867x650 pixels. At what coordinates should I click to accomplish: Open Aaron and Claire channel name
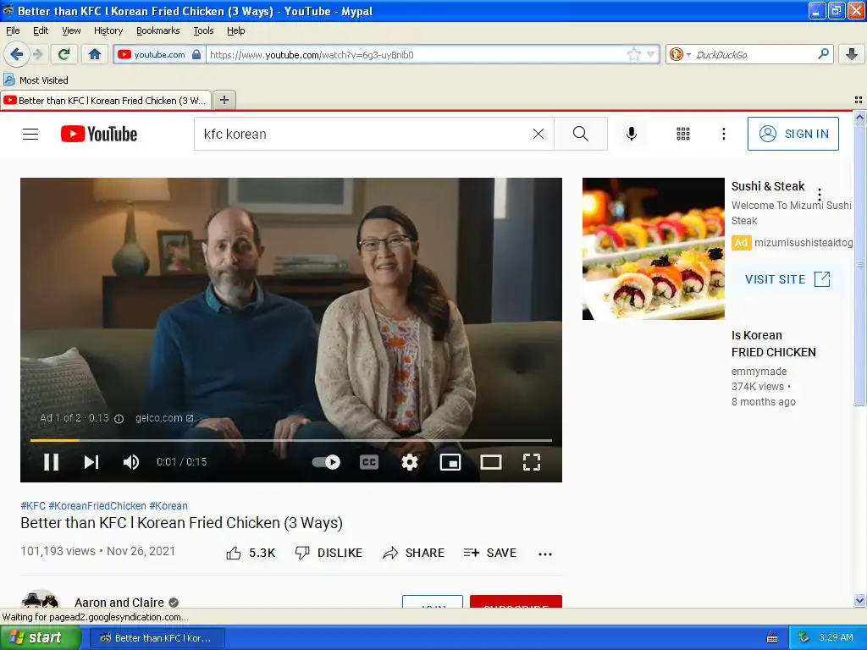coord(119,603)
